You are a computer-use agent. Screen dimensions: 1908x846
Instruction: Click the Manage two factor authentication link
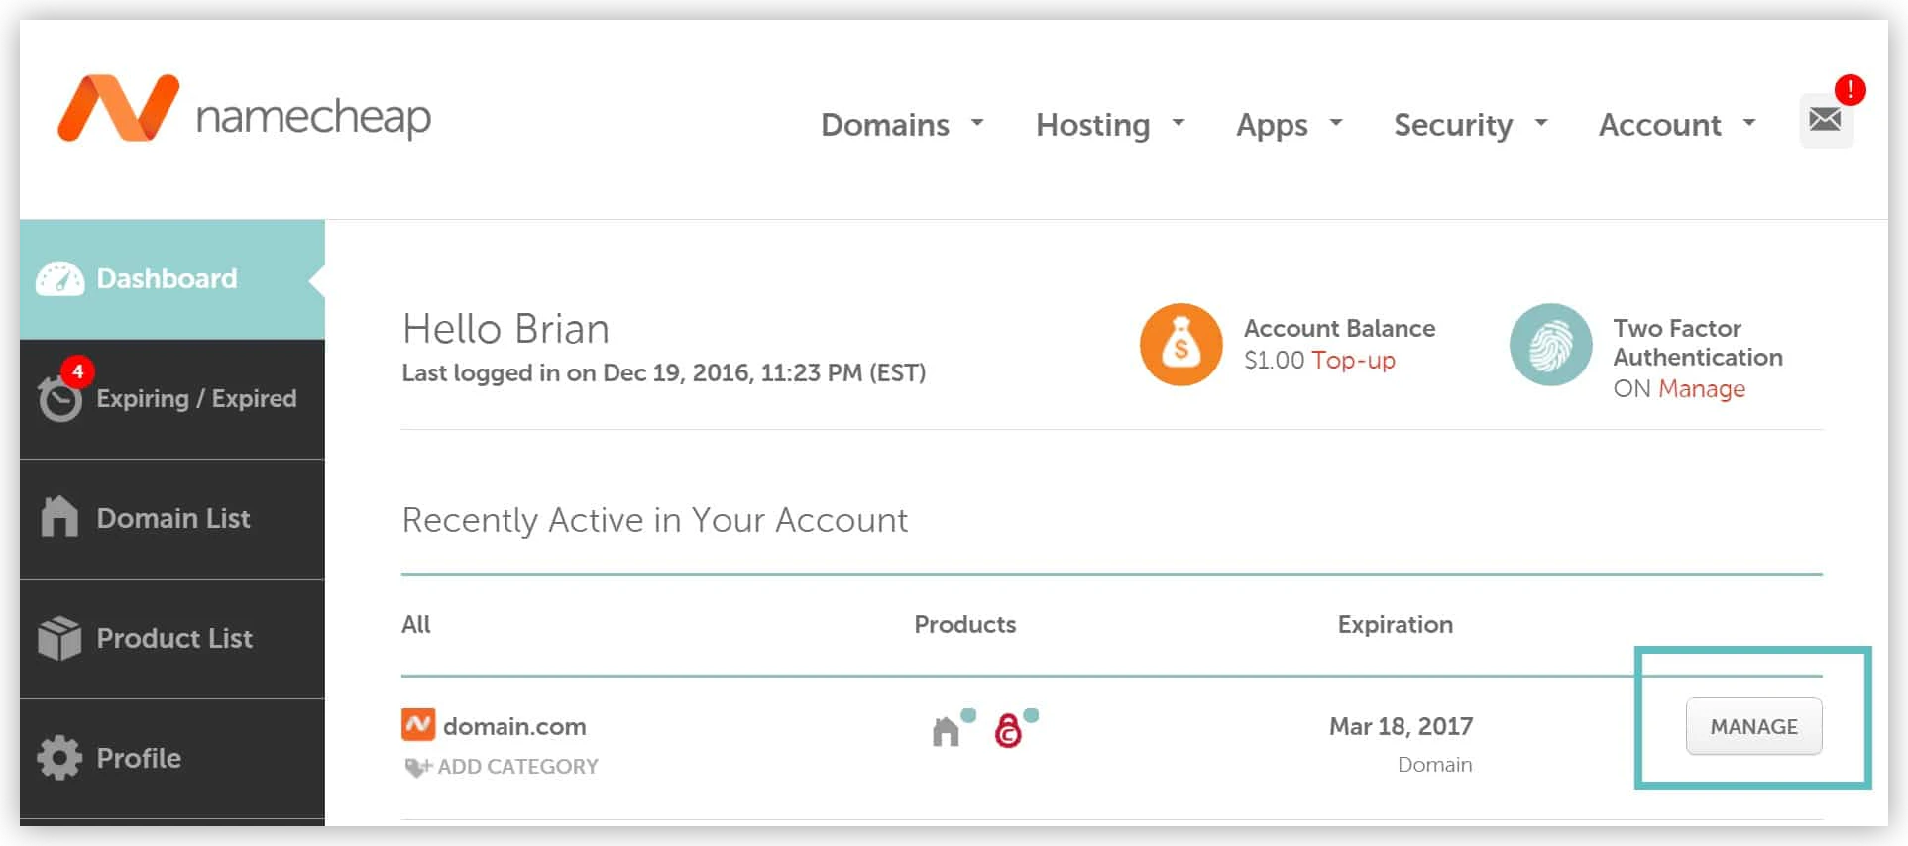pyautogui.click(x=1701, y=389)
